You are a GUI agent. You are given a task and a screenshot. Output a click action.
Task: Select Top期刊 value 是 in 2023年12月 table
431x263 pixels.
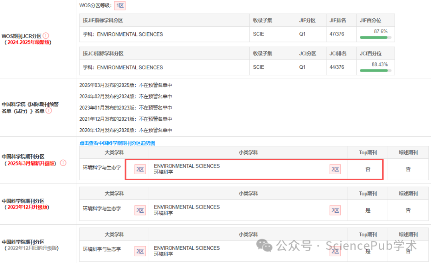[x=368, y=210]
